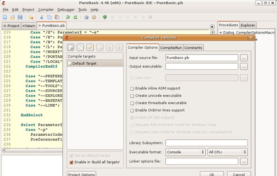Browse for linker options file
The image size is (277, 176).
pyautogui.click(x=244, y=161)
